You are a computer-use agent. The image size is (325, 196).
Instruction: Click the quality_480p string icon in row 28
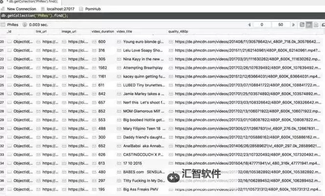[x=171, y=111]
